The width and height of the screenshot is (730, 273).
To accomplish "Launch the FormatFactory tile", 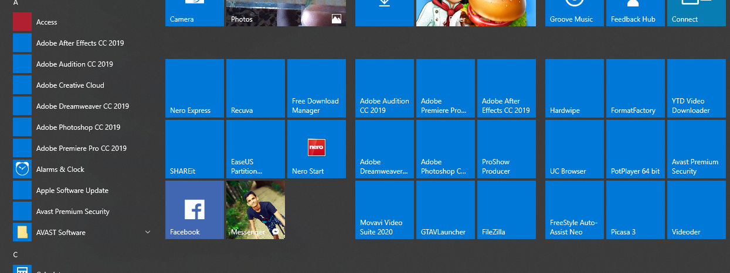I will point(636,88).
